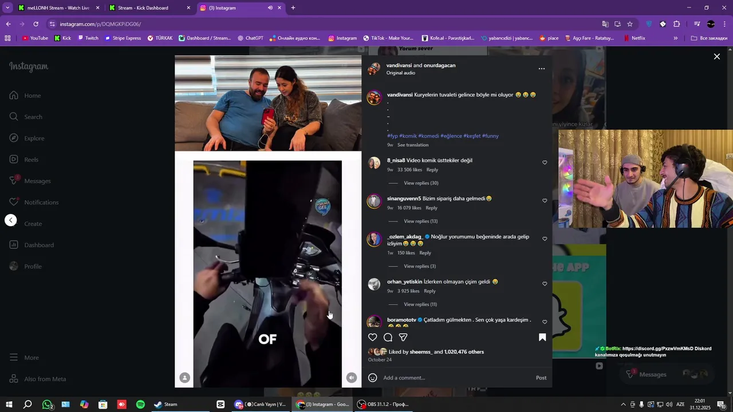Reload the page
The height and width of the screenshot is (412, 733).
coord(36,24)
